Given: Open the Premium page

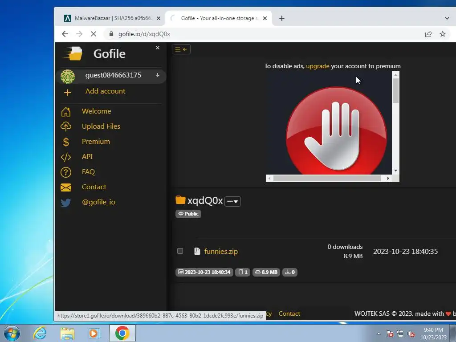Looking at the screenshot, I should coord(96,141).
